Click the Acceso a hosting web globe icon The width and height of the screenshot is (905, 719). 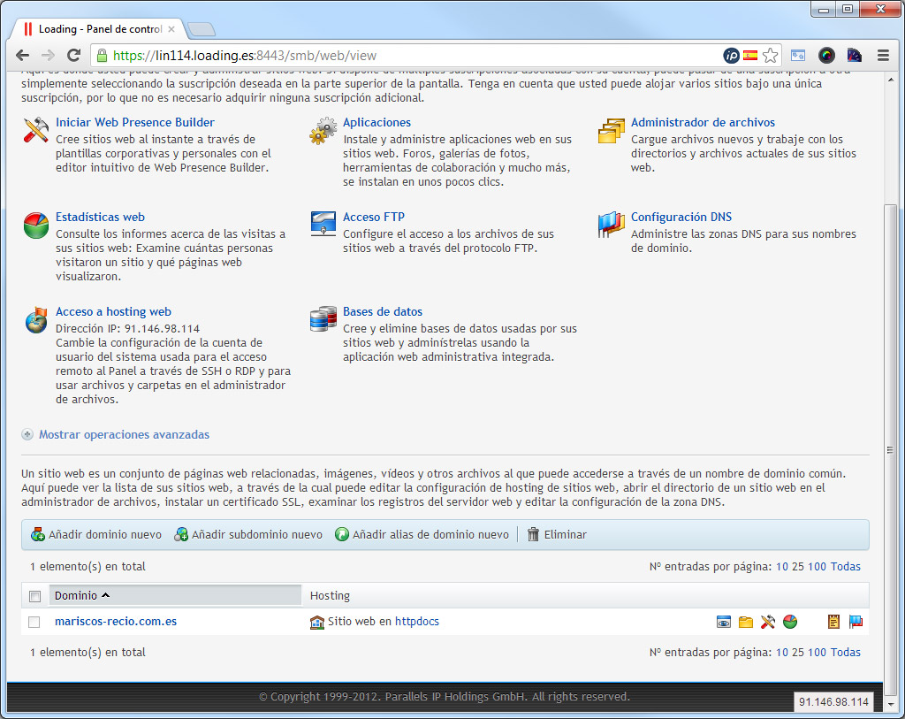point(35,320)
